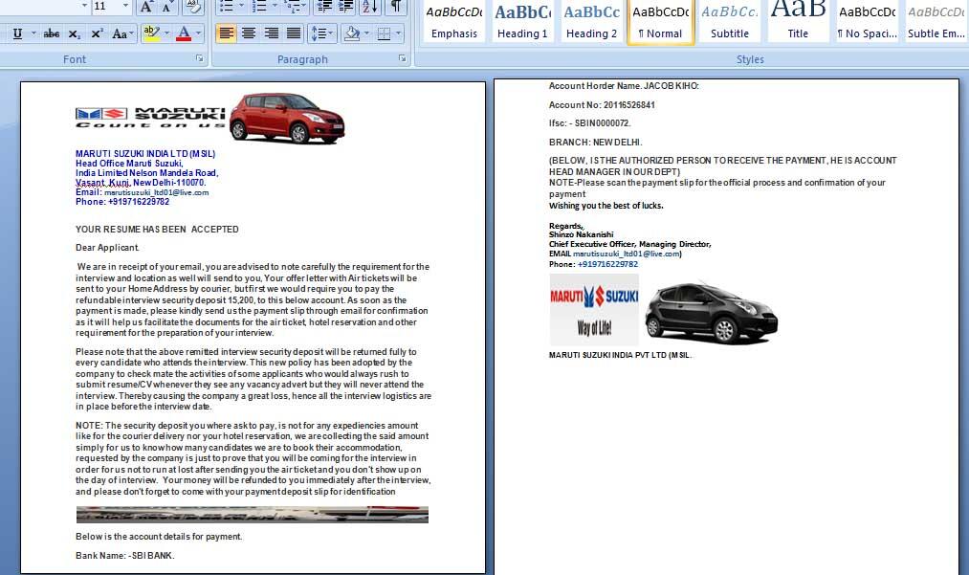The height and width of the screenshot is (575, 969).
Task: Click 'YOUR RESUME HAS BEEN ACCEPTED' heading
Action: 157,229
